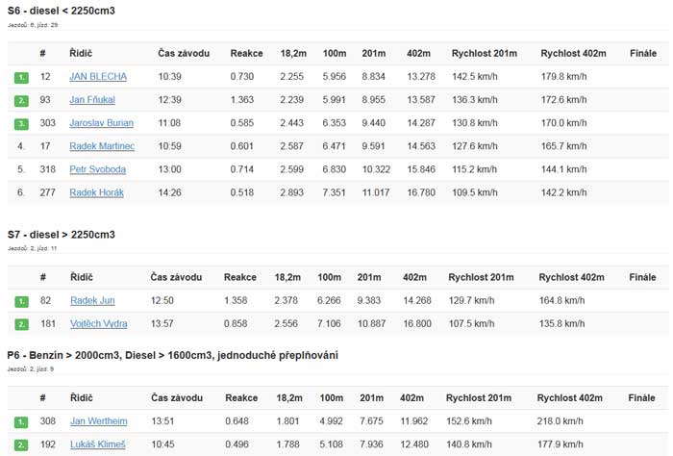Select the Petr Svoboda driver link
Screen dimensions: 673x456
click(97, 169)
